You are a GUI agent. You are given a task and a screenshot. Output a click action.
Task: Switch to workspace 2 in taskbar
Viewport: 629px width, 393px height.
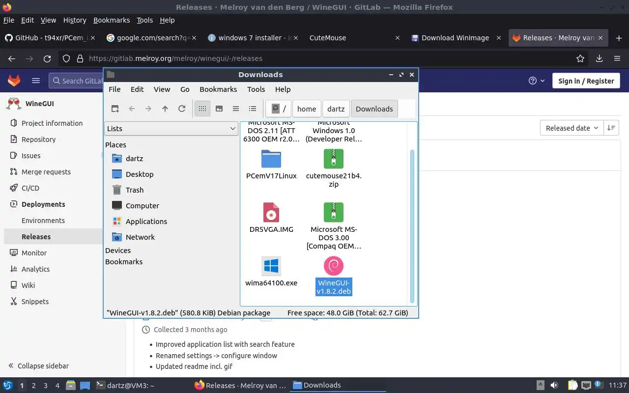33,386
